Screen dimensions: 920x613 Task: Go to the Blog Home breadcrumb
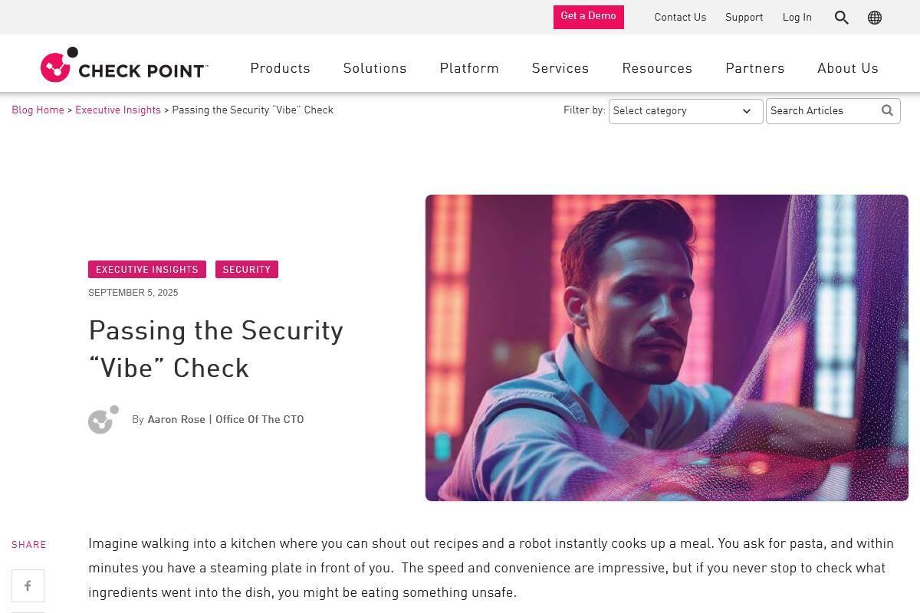(38, 110)
